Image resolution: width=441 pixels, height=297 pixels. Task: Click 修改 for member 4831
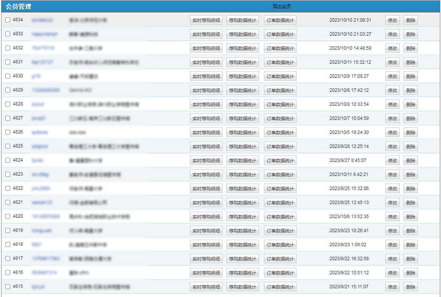pyautogui.click(x=392, y=63)
